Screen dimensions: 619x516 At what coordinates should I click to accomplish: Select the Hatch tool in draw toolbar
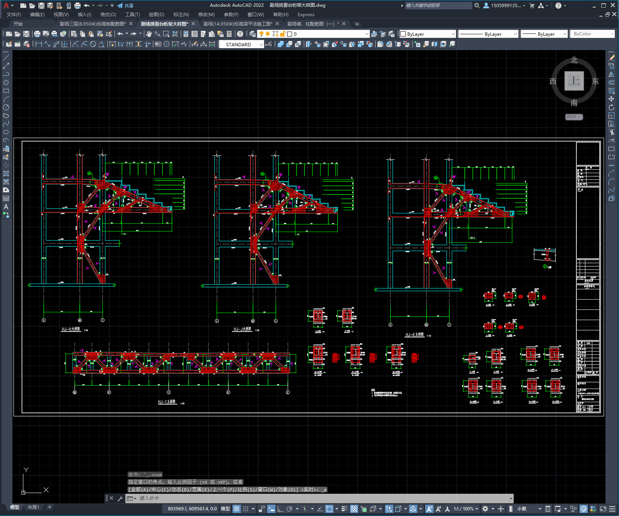[6, 174]
